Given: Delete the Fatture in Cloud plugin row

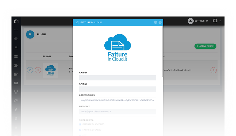Looking at the screenshot, I should point(213,70).
